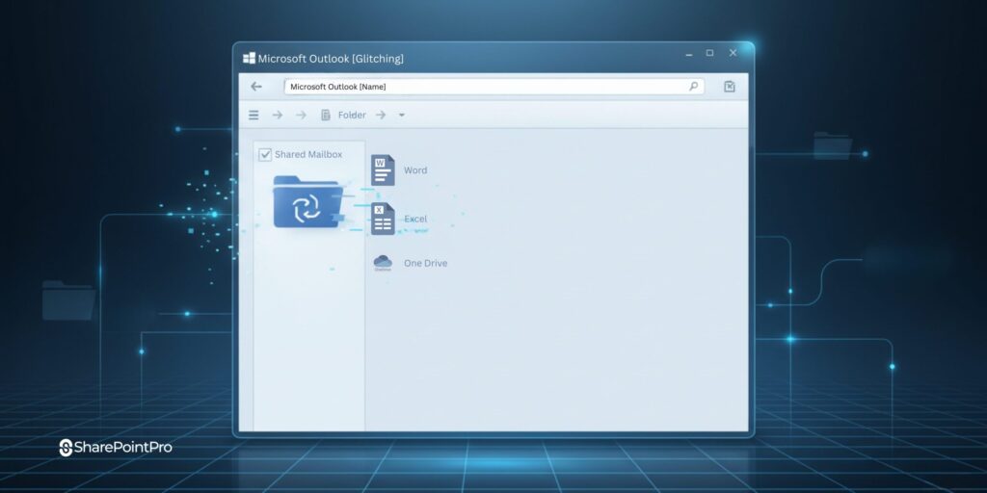This screenshot has height=493, width=987.
Task: Open the Excel spreadsheet icon
Action: coord(383,219)
